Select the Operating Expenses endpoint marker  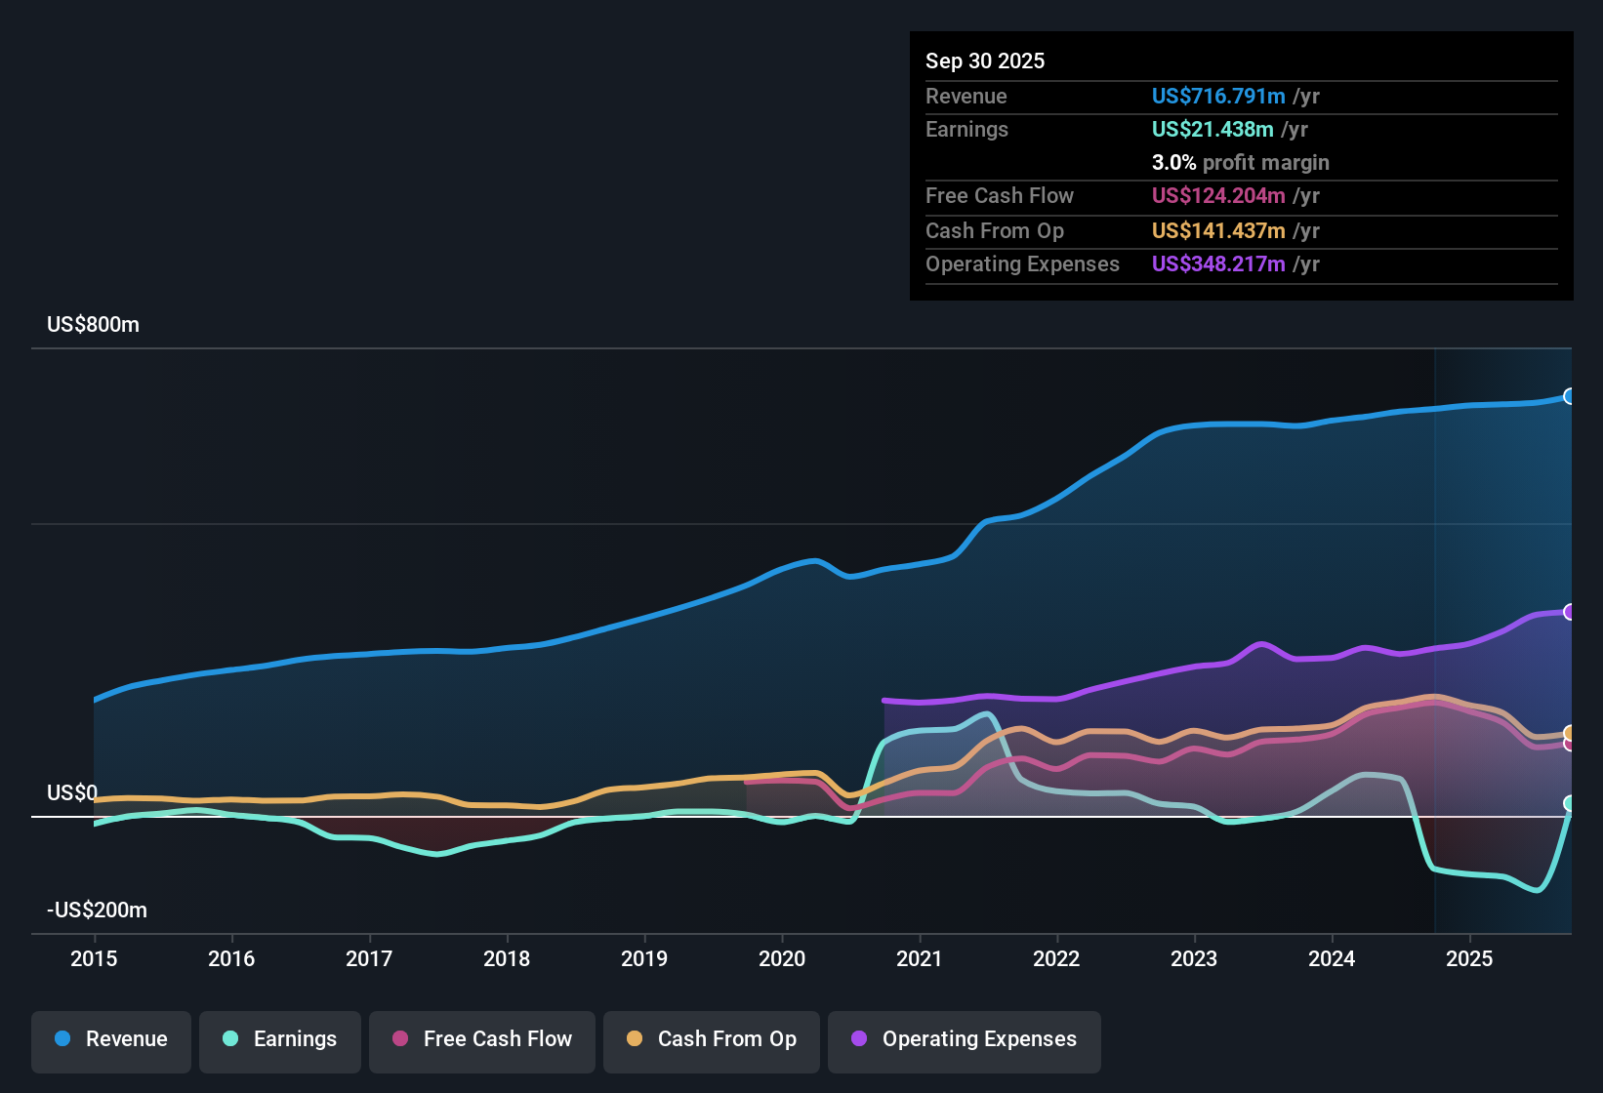1569,611
